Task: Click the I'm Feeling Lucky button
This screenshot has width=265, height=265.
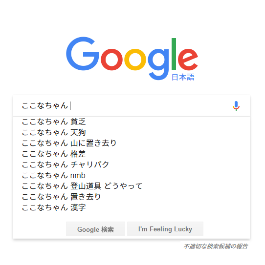Action: click(165, 229)
